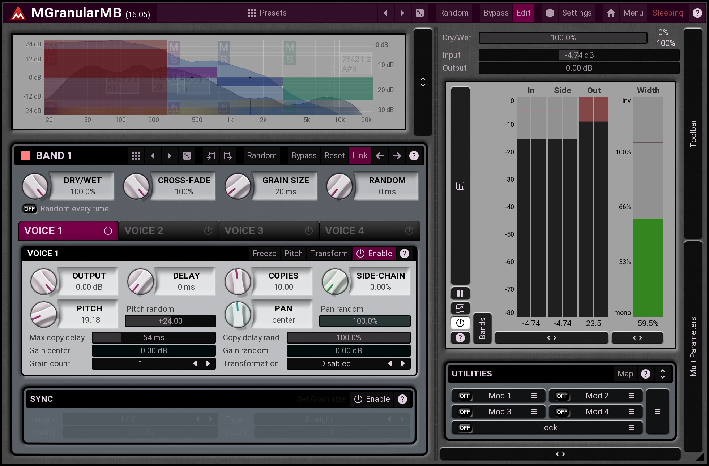Image resolution: width=709 pixels, height=466 pixels.
Task: Open the Voice 1 help question mark
Action: pyautogui.click(x=405, y=254)
